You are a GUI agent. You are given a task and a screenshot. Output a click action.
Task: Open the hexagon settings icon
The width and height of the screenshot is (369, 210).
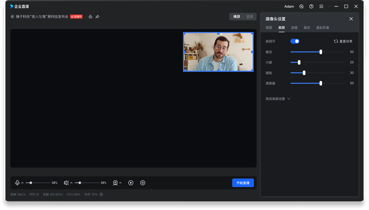coord(143,183)
